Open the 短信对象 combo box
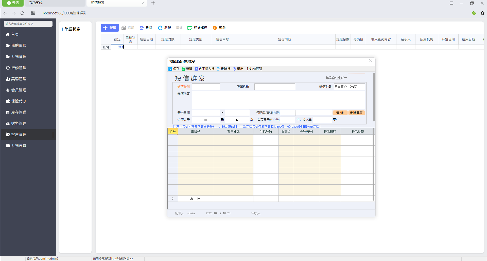This screenshot has width=487, height=261. point(349,87)
